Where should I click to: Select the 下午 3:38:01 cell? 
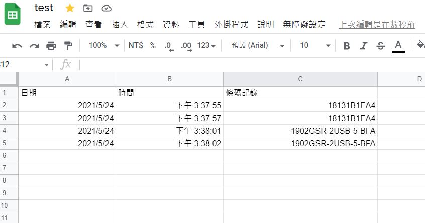pyautogui.click(x=169, y=131)
